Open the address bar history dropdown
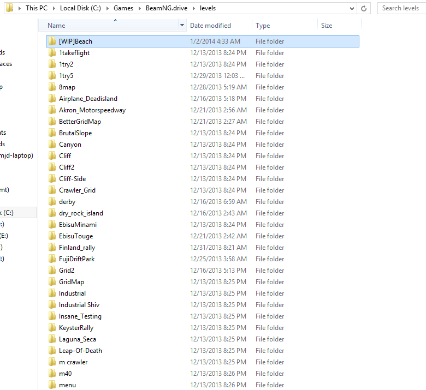426x390 pixels. point(352,8)
